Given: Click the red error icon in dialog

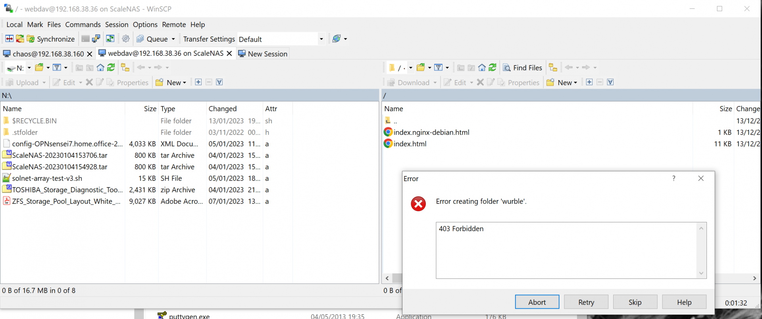Looking at the screenshot, I should [x=418, y=204].
